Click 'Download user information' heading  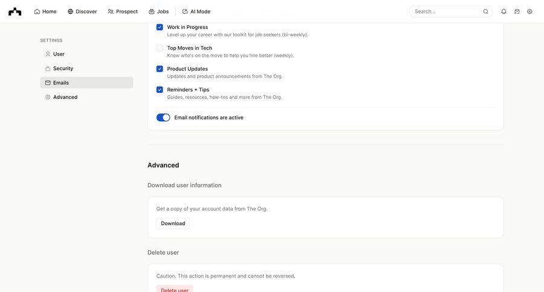click(x=184, y=185)
